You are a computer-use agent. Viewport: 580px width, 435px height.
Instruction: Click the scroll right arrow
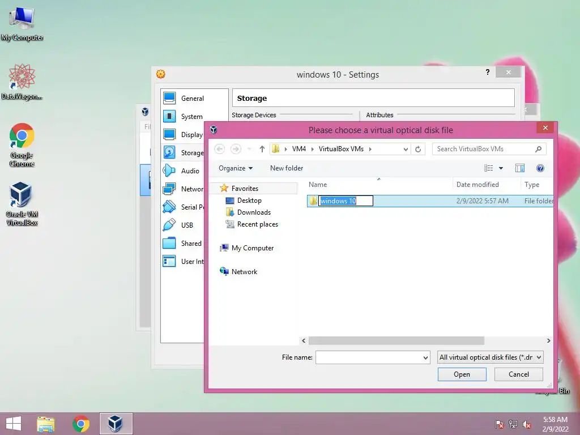point(548,340)
